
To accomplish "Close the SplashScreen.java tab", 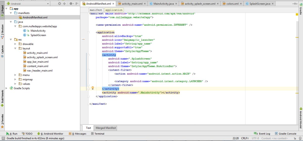I will coord(272,4).
